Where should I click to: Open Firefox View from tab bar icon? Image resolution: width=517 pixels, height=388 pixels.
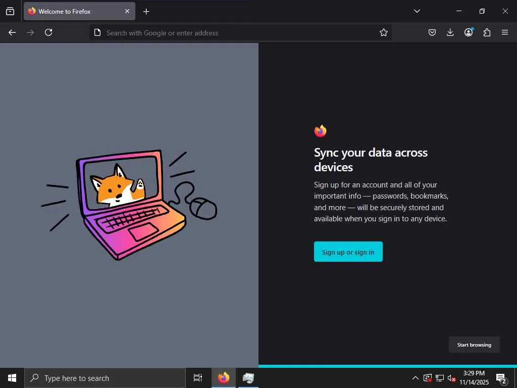point(10,11)
